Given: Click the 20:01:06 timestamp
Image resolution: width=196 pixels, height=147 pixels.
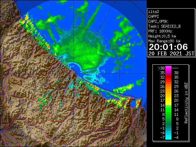Looking at the screenshot, I should click(168, 47).
